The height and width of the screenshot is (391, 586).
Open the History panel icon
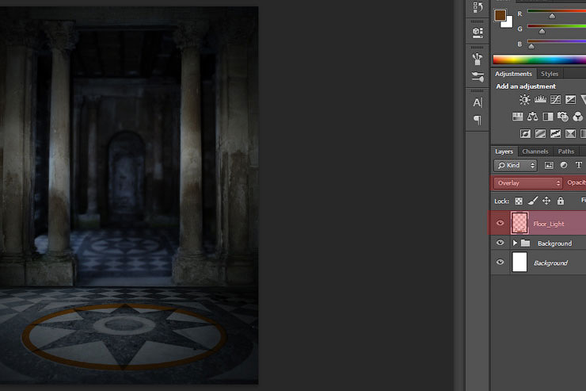[x=478, y=7]
